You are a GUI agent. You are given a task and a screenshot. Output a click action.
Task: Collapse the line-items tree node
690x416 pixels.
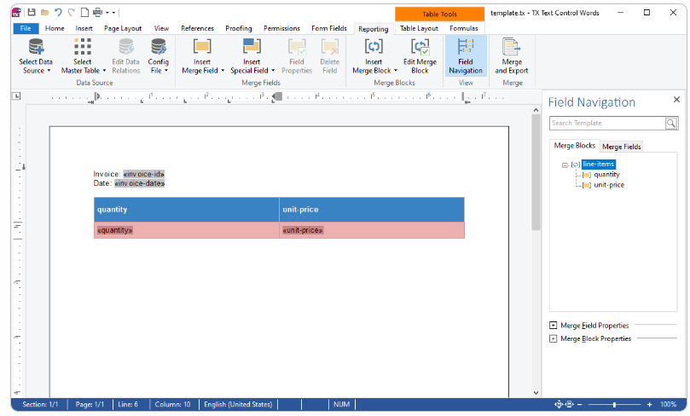pyautogui.click(x=565, y=165)
